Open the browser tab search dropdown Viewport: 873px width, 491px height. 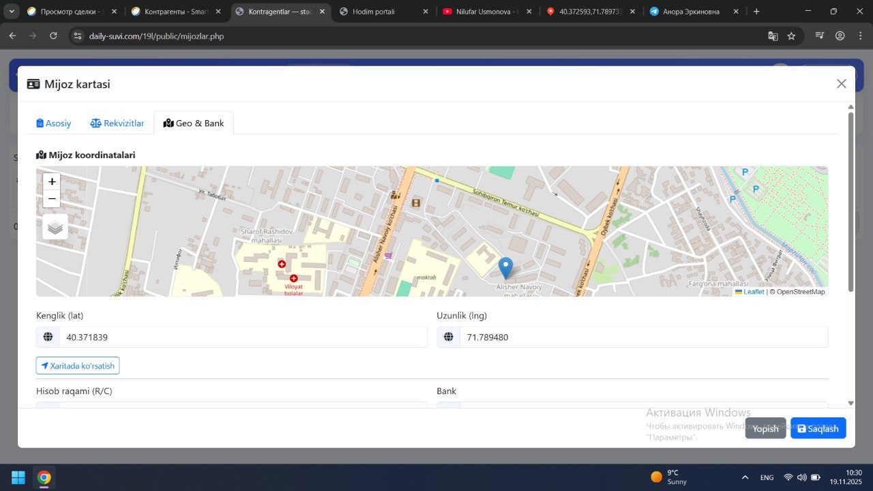click(x=12, y=12)
